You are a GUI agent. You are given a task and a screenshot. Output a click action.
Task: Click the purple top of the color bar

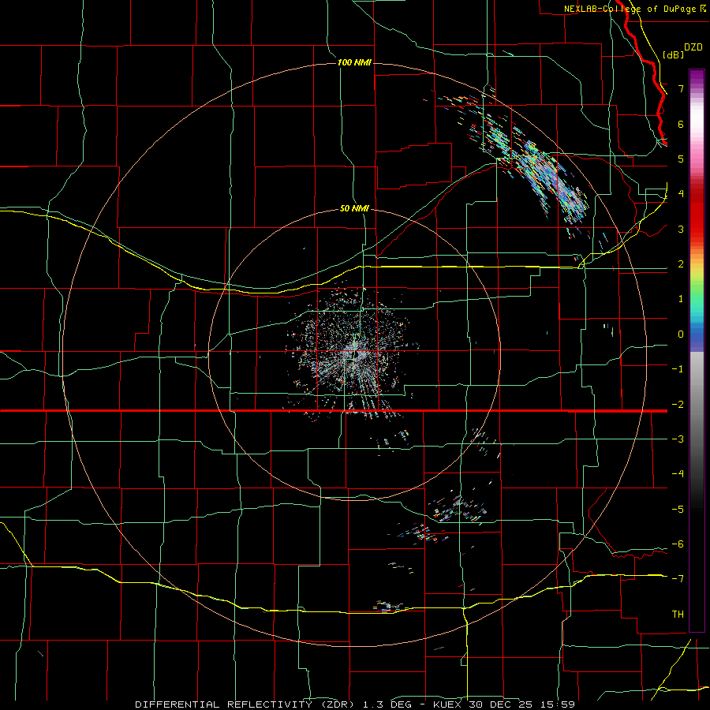tap(697, 77)
